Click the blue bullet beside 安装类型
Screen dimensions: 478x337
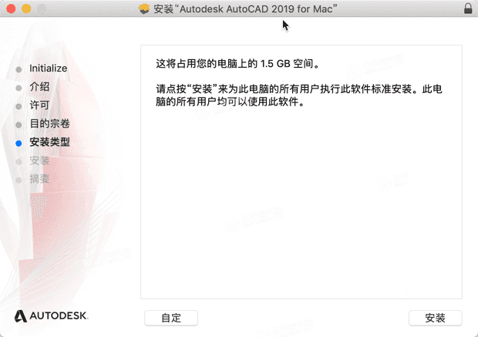tap(19, 143)
